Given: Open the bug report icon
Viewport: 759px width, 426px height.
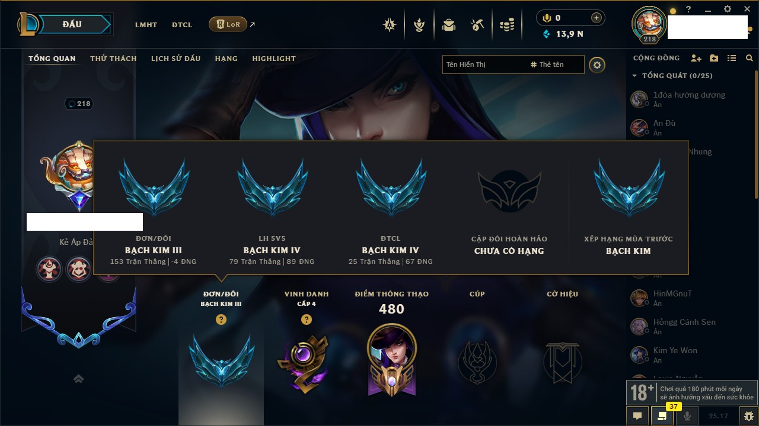Looking at the screenshot, I should (749, 416).
